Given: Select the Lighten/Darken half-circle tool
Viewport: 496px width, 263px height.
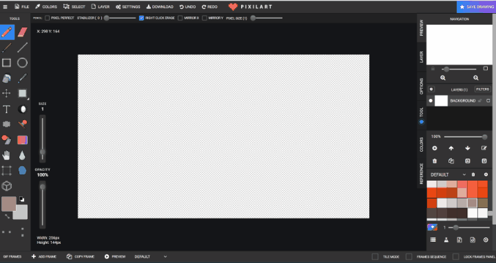Looking at the screenshot, I should tap(23, 109).
